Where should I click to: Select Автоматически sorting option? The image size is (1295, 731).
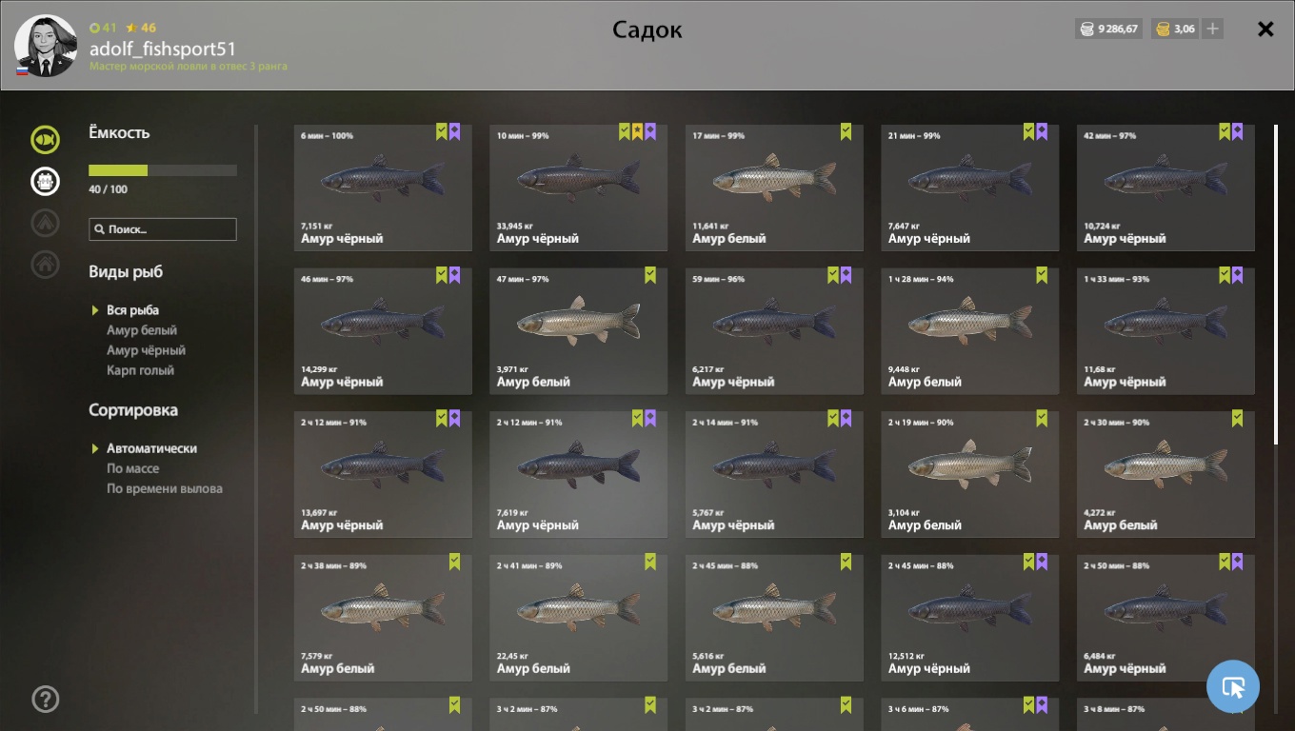(x=151, y=448)
